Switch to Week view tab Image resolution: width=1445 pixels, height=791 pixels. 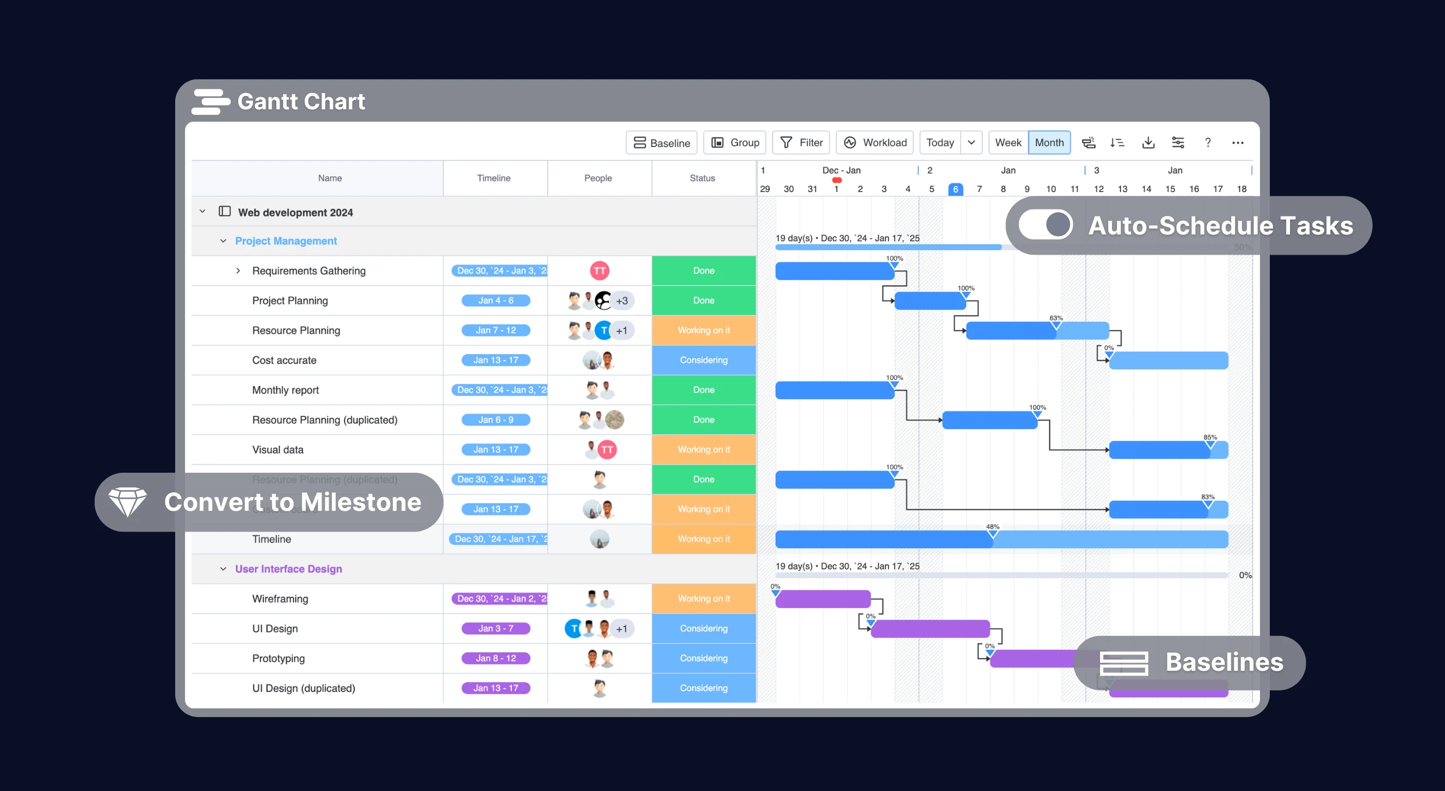[x=1009, y=142]
